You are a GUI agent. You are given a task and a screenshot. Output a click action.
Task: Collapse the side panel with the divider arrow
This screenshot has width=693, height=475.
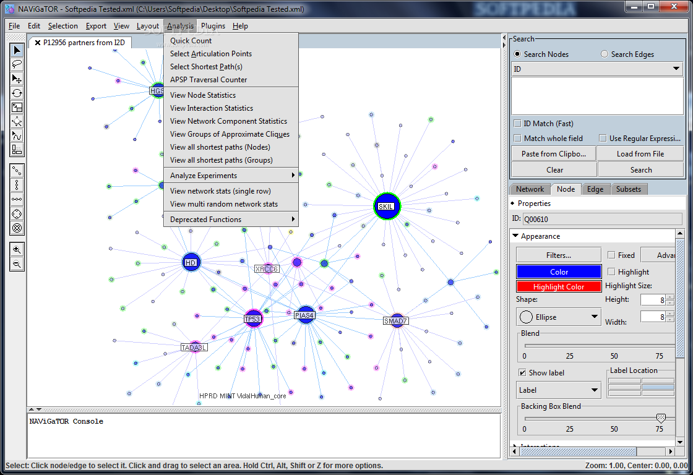(x=504, y=45)
